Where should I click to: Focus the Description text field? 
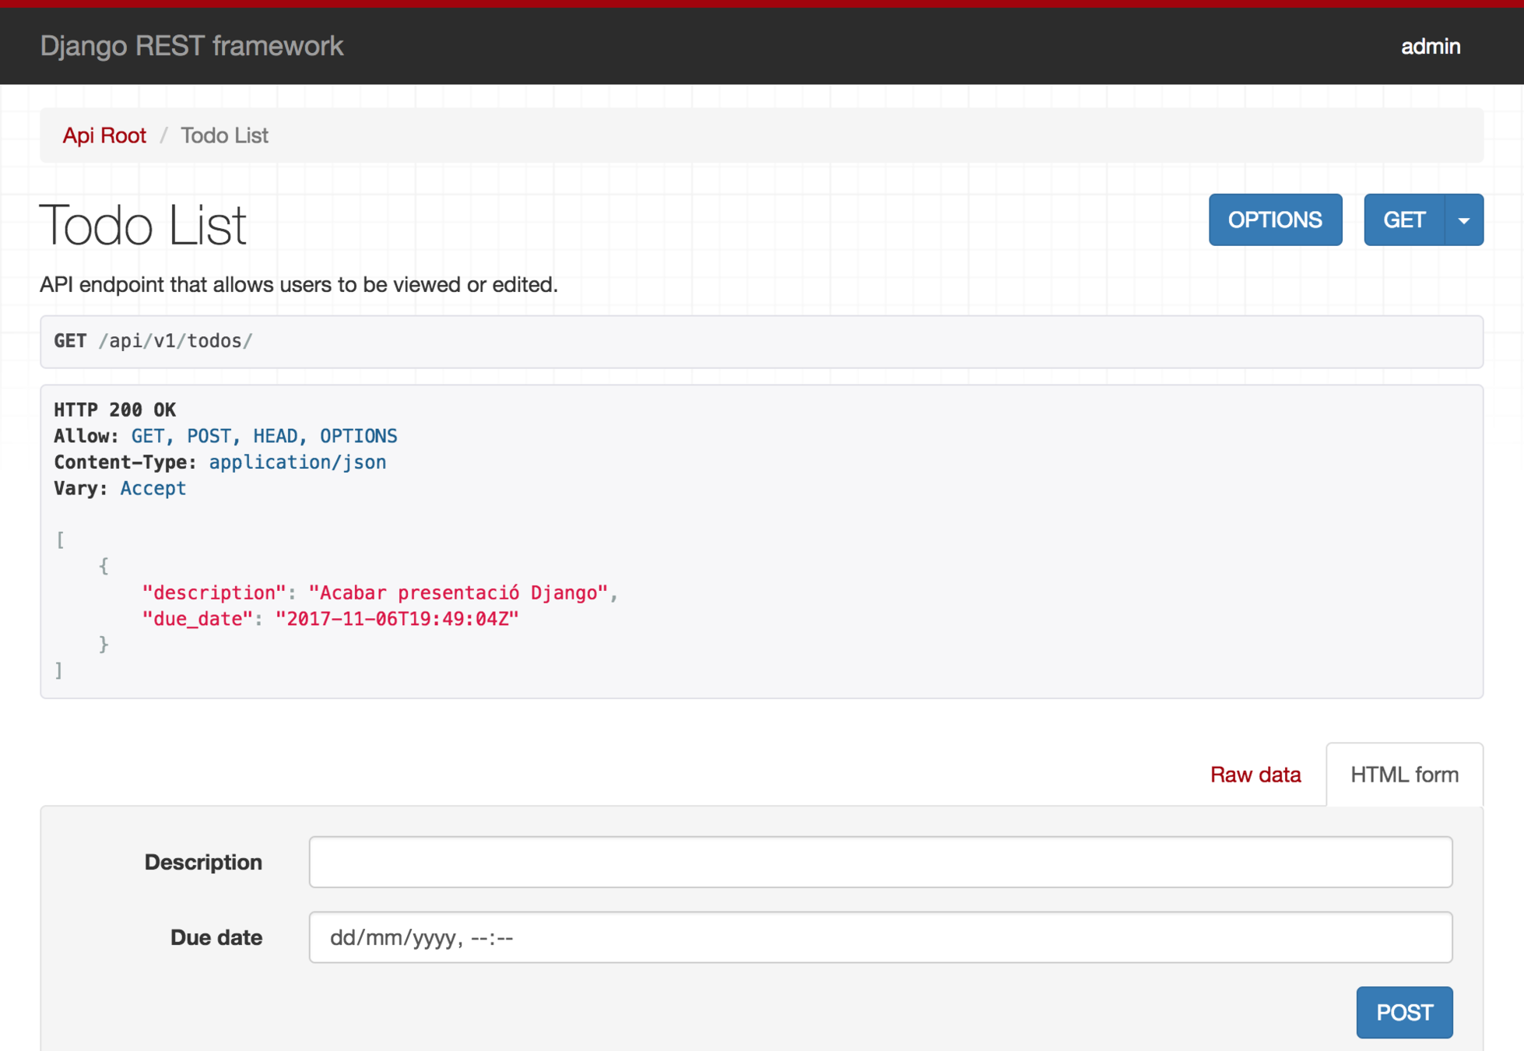tap(880, 862)
